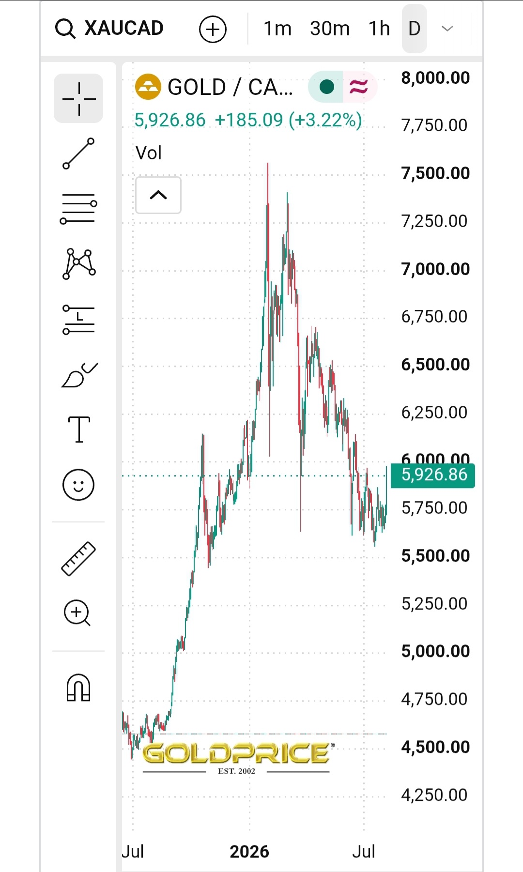
Task: Open the long position forecasting tool
Action: click(78, 320)
